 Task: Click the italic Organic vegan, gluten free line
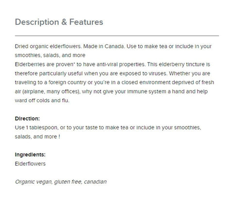61,182
